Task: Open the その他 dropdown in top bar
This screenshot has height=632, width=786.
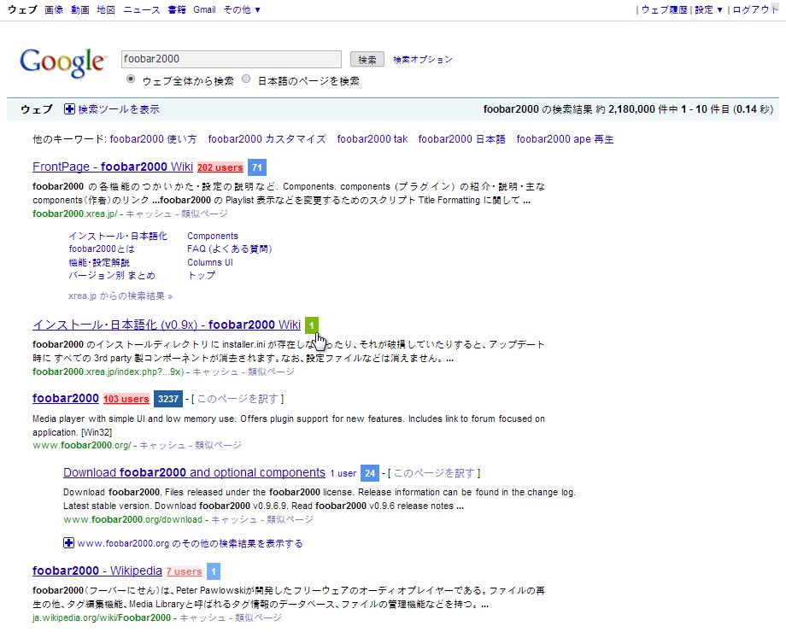Action: (242, 9)
